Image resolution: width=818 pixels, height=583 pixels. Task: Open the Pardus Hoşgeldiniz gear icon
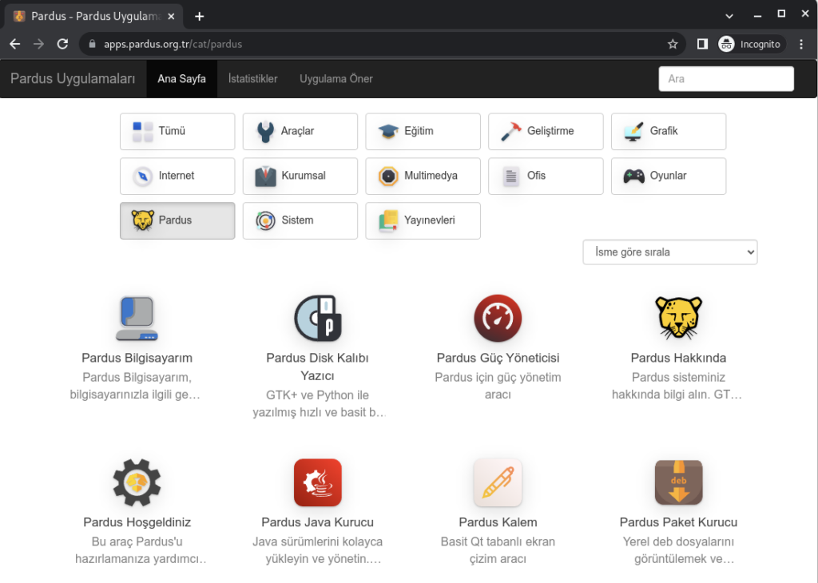[x=137, y=482]
